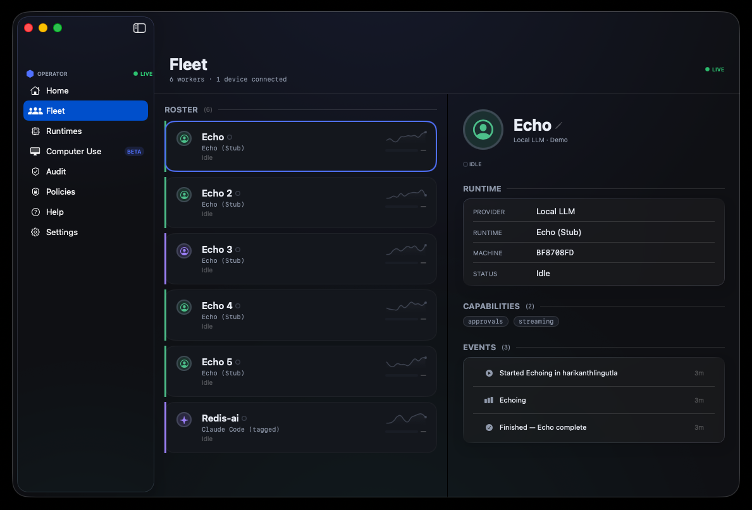Click the Local LLM provider value
The image size is (752, 510).
click(555, 211)
